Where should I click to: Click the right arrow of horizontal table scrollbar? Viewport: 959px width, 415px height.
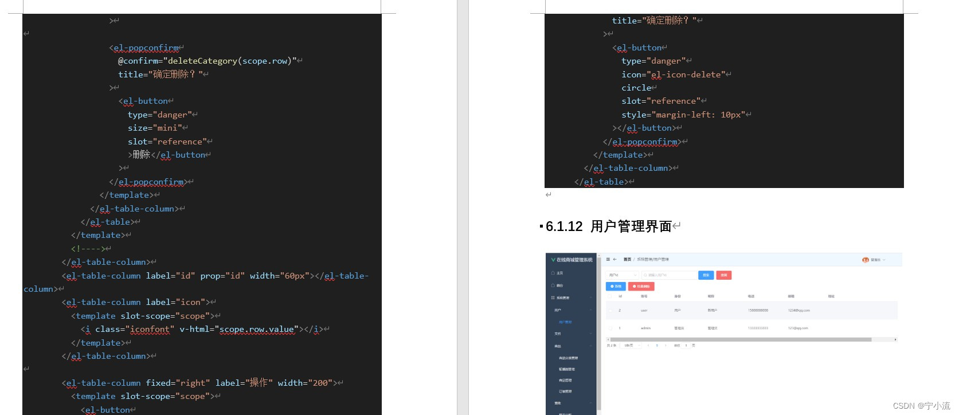coord(895,339)
